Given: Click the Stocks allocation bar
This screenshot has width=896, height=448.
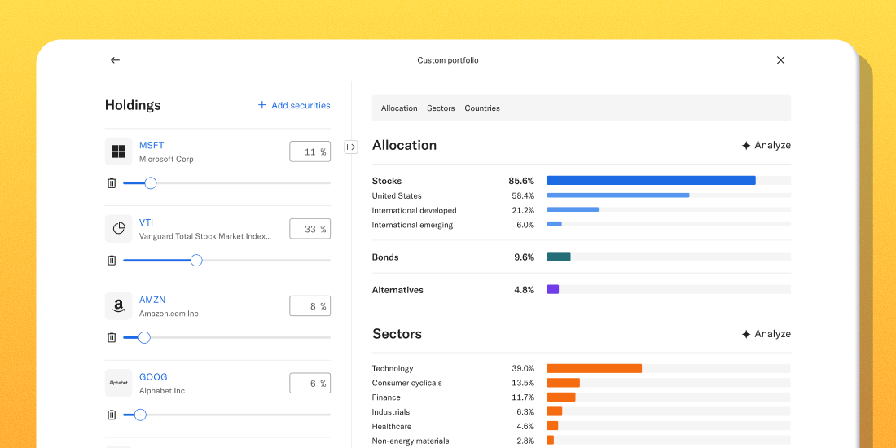Looking at the screenshot, I should 652,181.
